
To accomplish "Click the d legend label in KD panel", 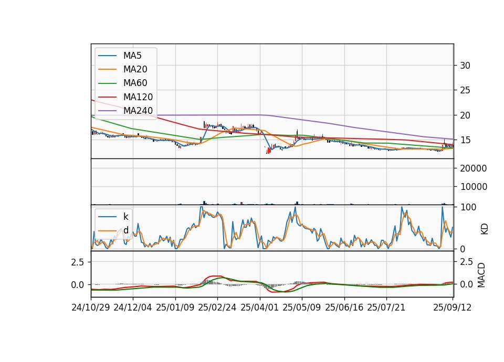I will pos(125,230).
